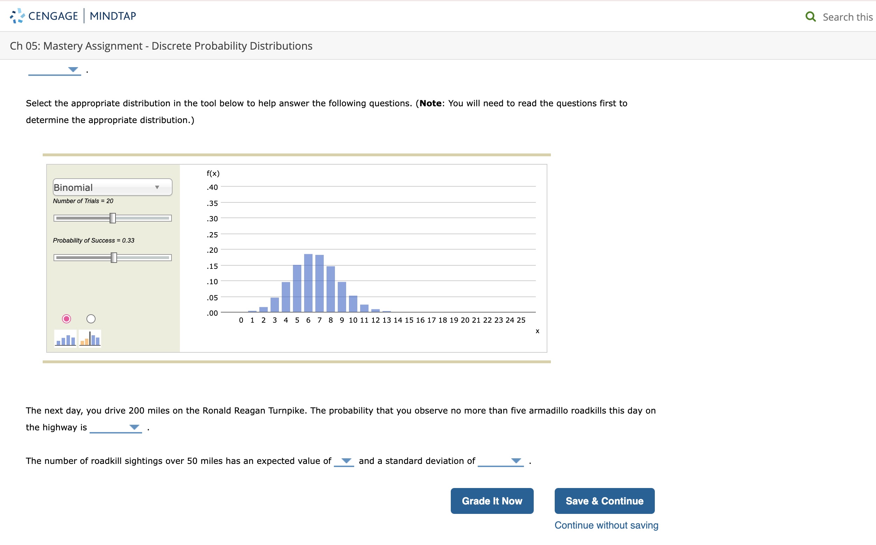
Task: Toggle the currently selected pink radio button off
Action: tap(67, 318)
